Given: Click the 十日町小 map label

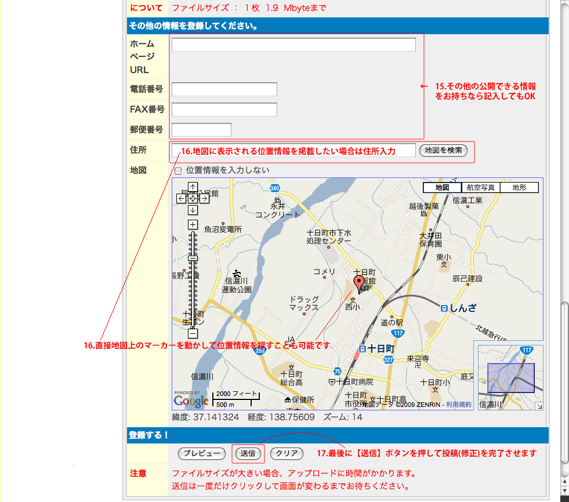Looking at the screenshot, I should pyautogui.click(x=435, y=383).
